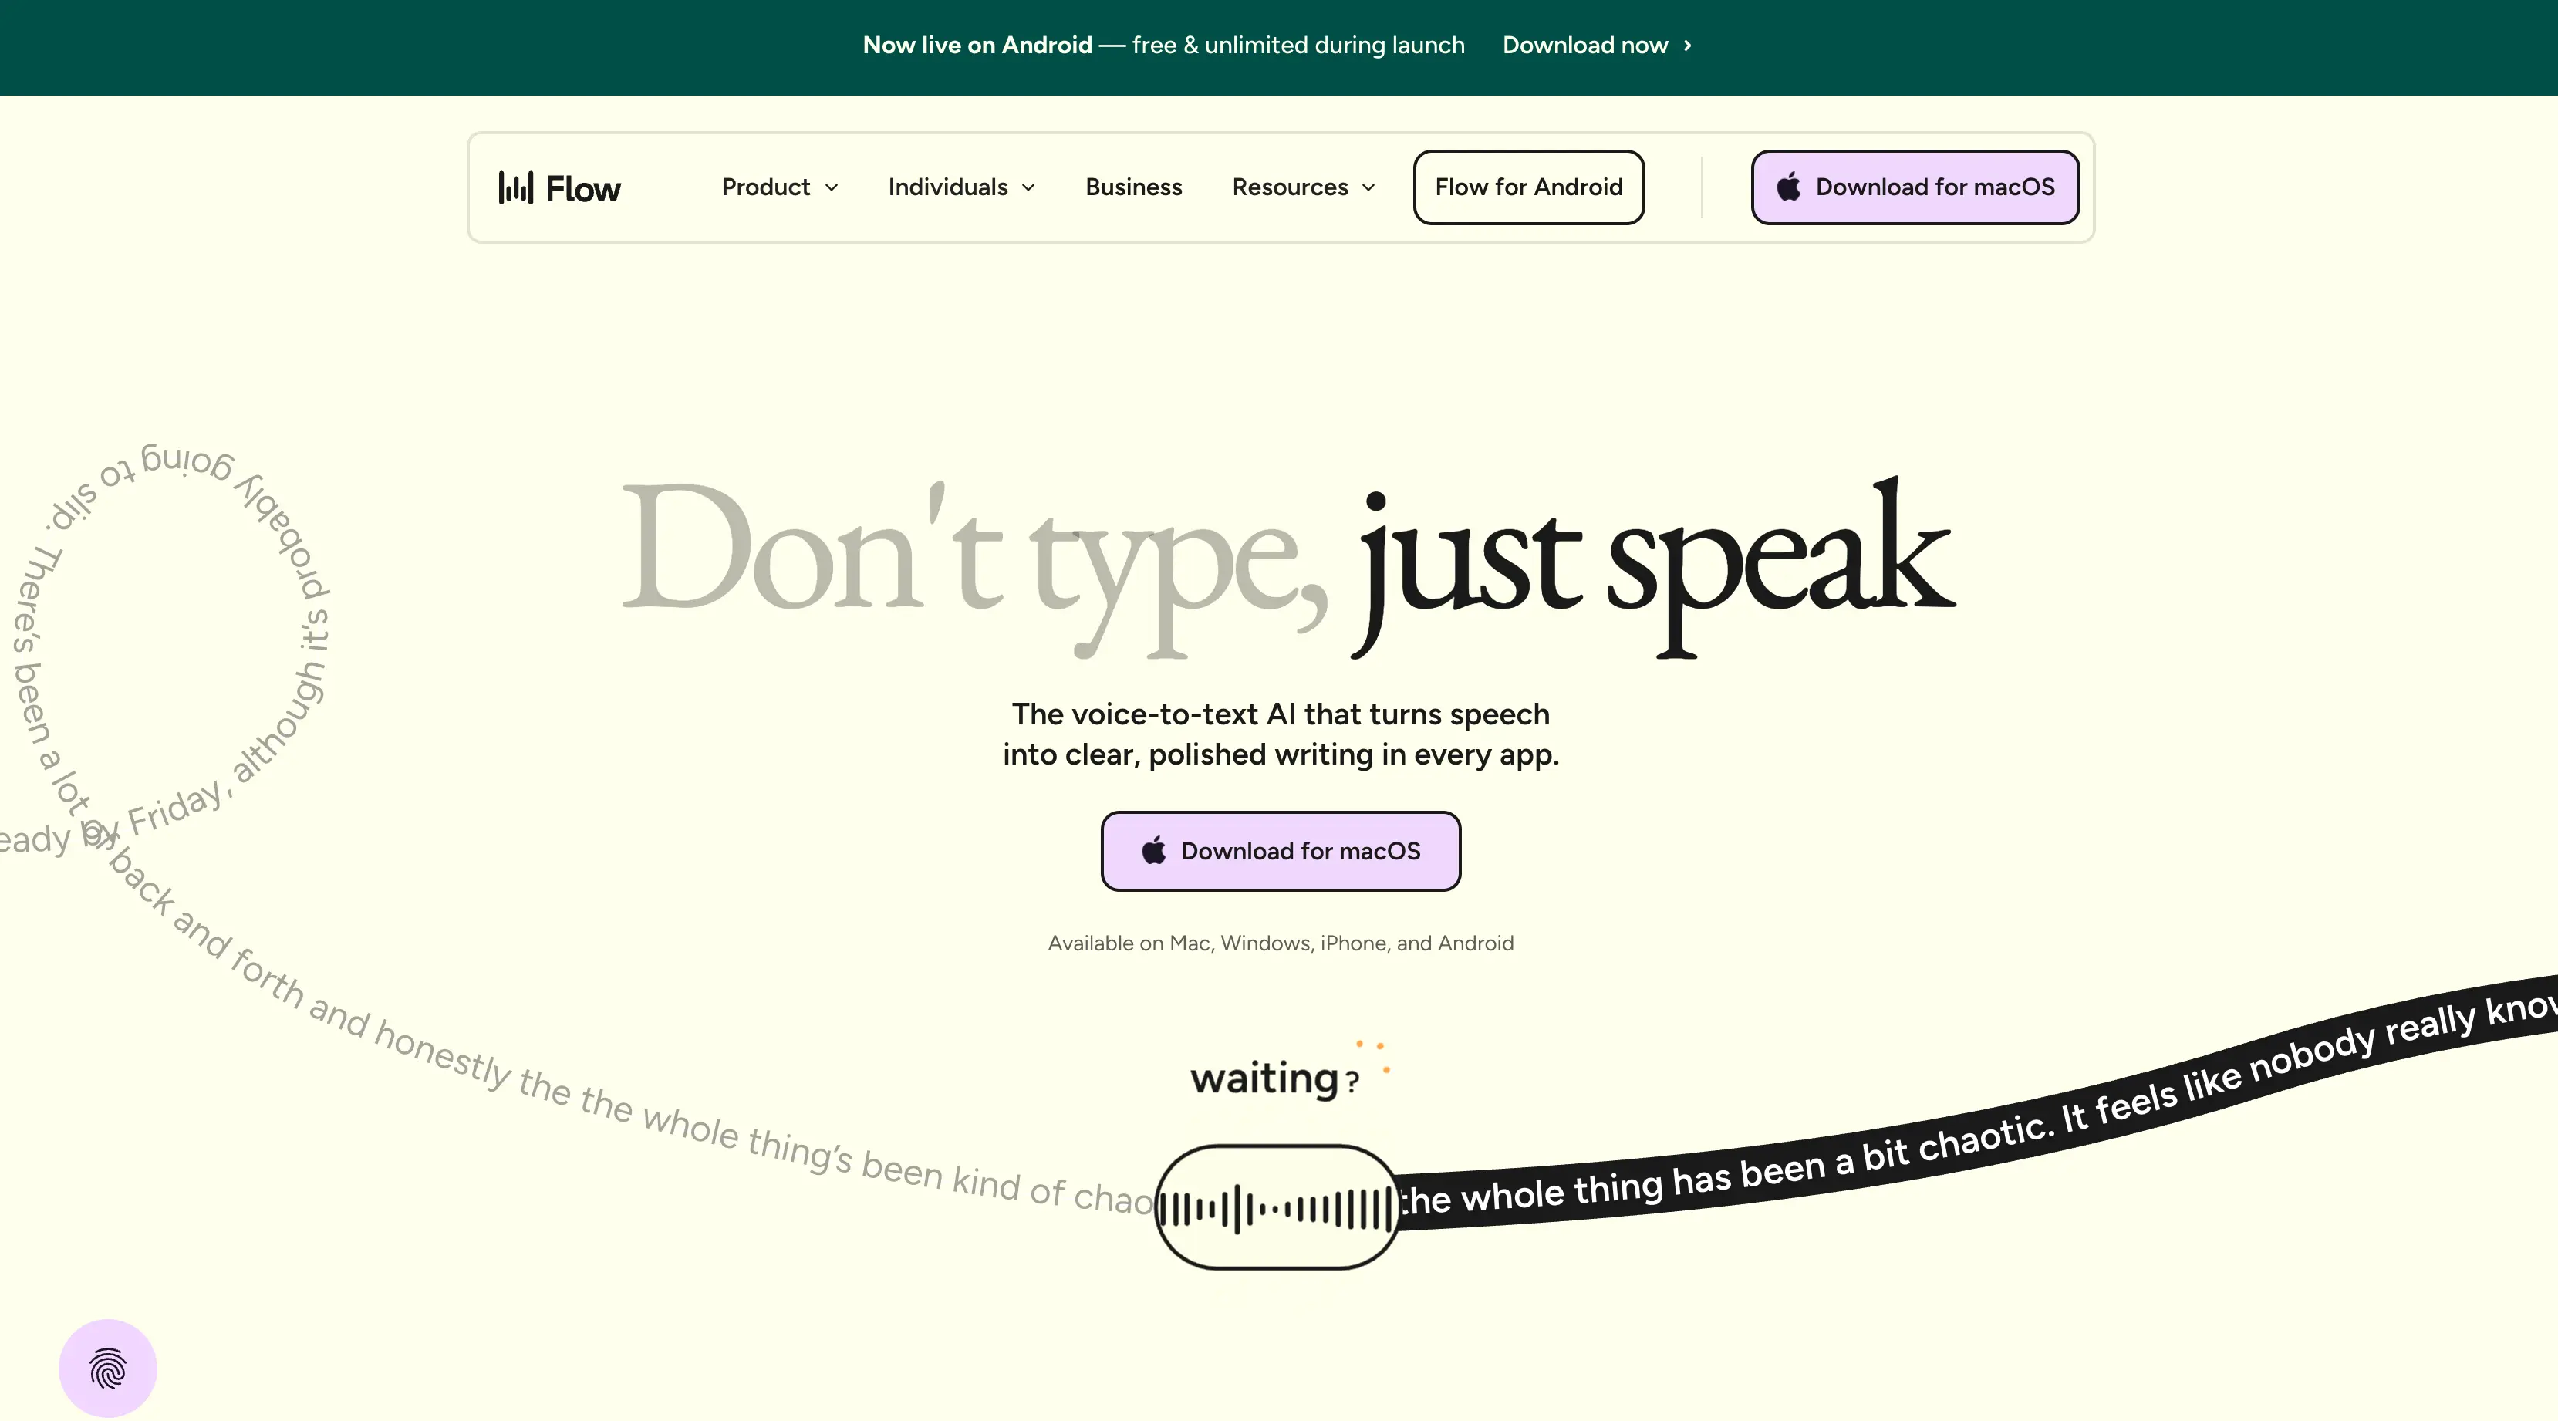Click the Apple icon inside the hero Download button
The width and height of the screenshot is (2558, 1421).
(x=1153, y=851)
